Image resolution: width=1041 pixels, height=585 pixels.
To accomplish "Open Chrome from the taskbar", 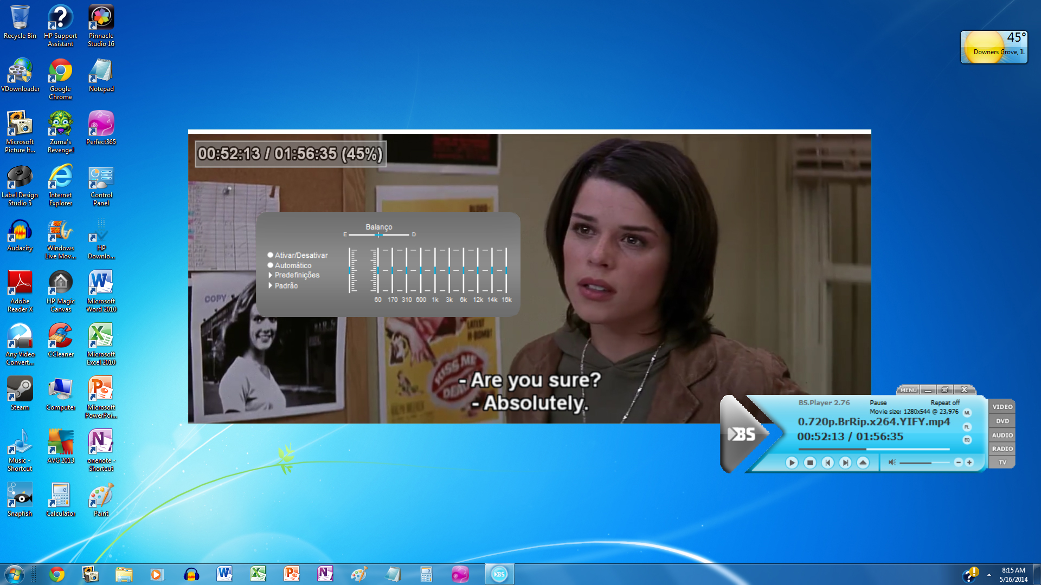I will 57,574.
